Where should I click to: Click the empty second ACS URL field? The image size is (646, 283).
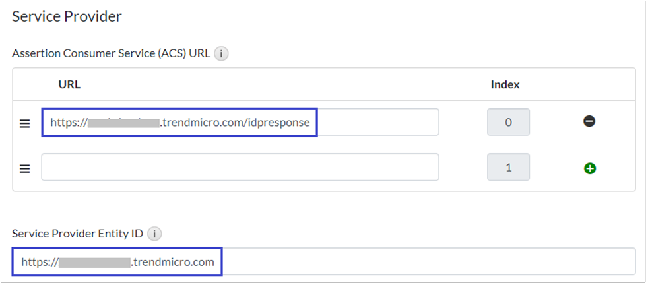(x=240, y=168)
